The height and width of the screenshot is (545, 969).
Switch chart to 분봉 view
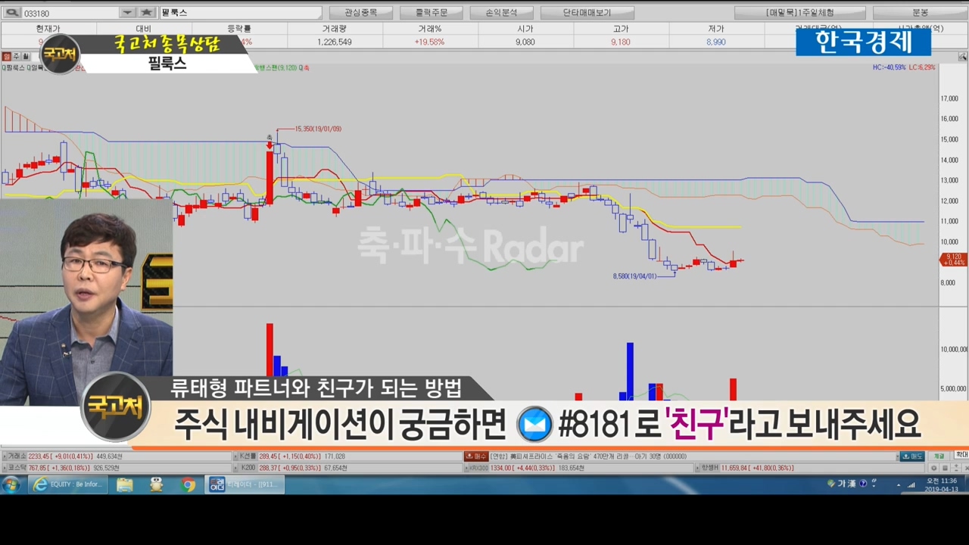[920, 13]
